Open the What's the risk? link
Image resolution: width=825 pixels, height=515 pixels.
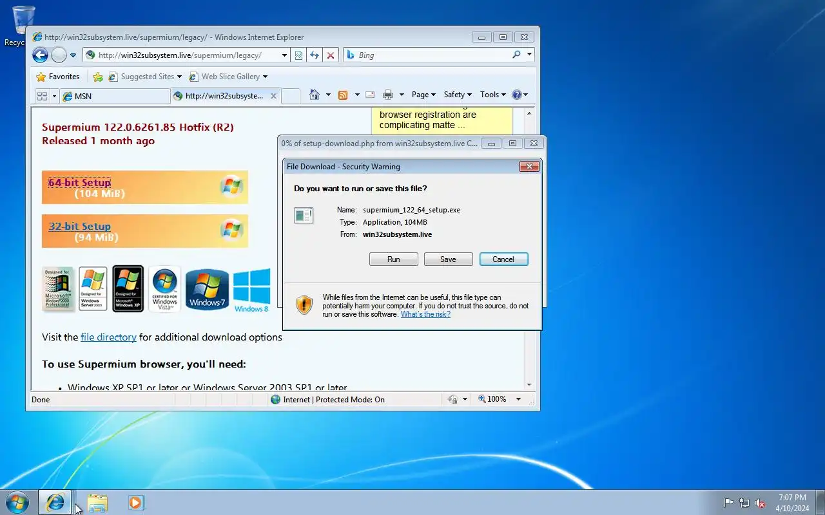coord(425,314)
